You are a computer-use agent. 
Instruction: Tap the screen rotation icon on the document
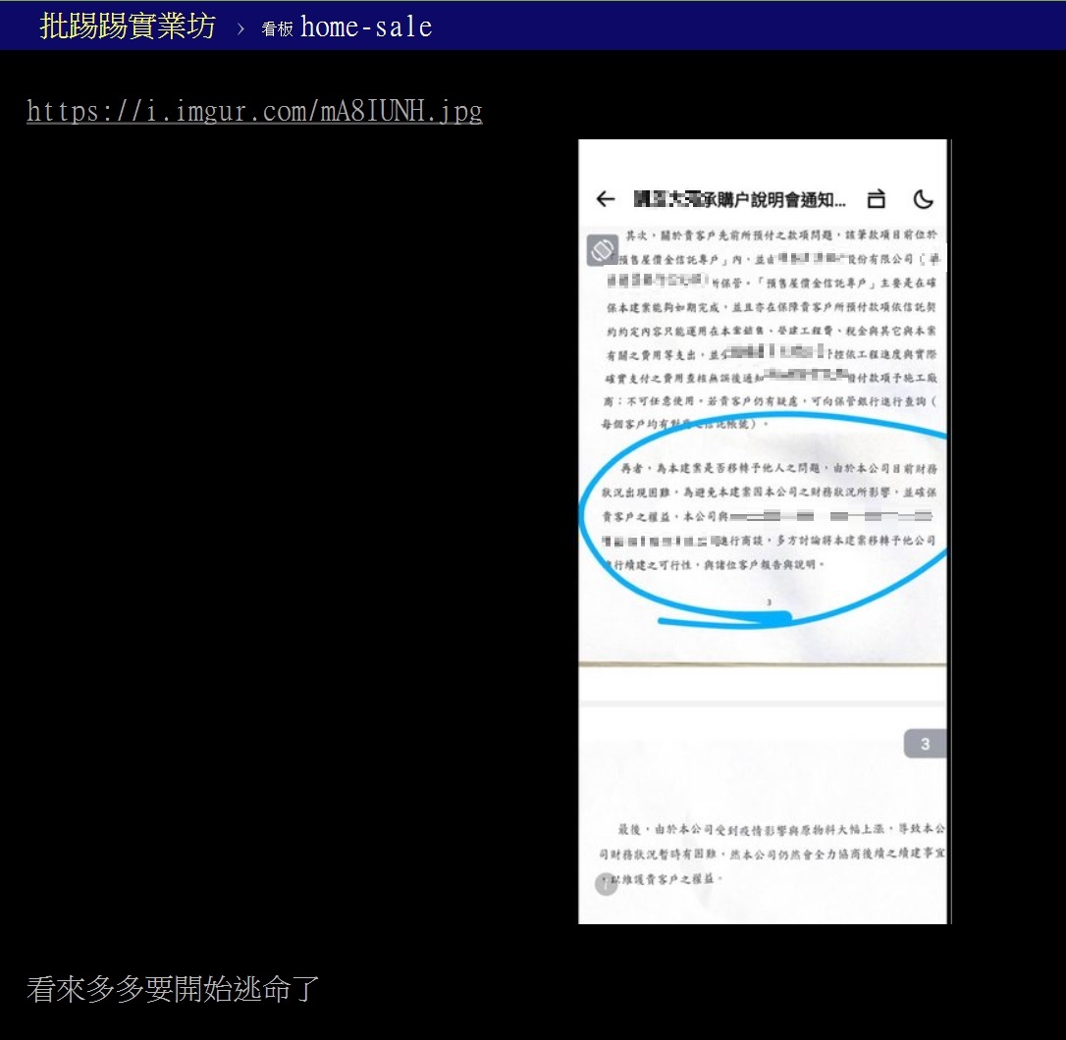click(601, 249)
